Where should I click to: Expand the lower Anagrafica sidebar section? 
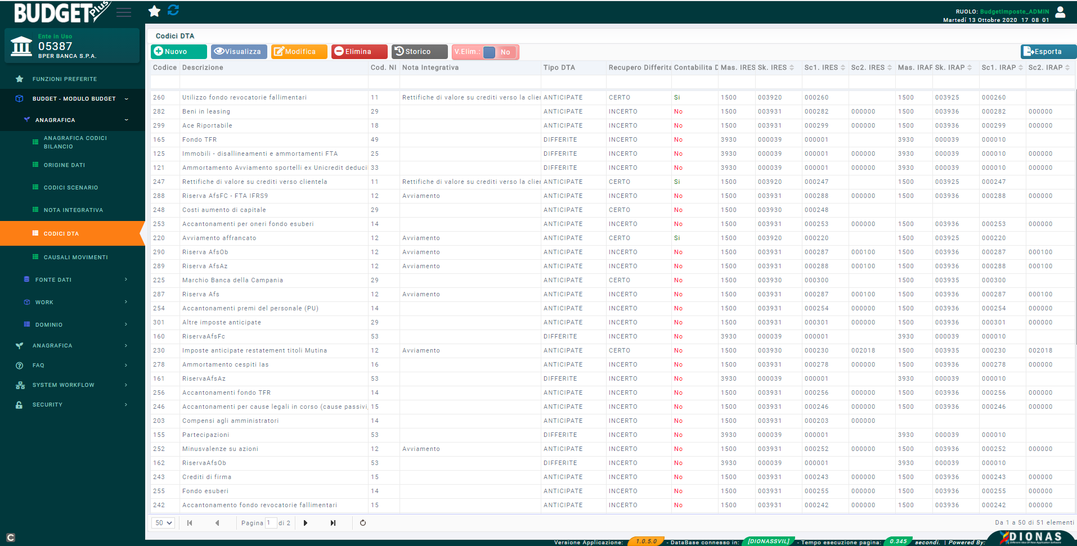tap(73, 345)
